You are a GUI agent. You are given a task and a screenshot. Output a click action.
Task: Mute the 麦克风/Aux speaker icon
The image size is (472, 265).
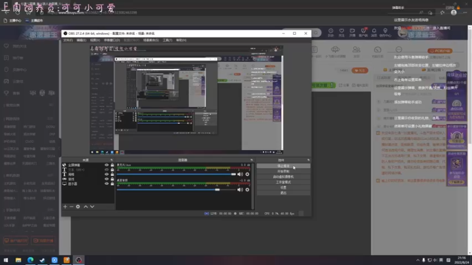tap(240, 174)
